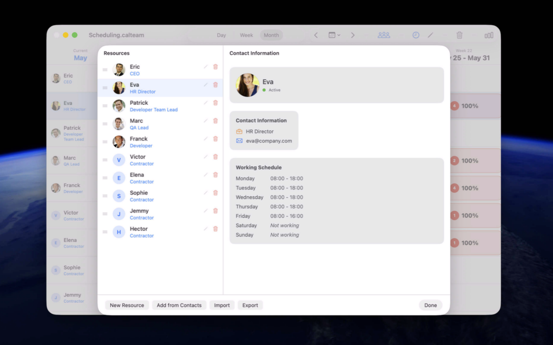Screen dimensions: 553x345
Task: Switch to the Week view tab
Action: [x=246, y=35]
